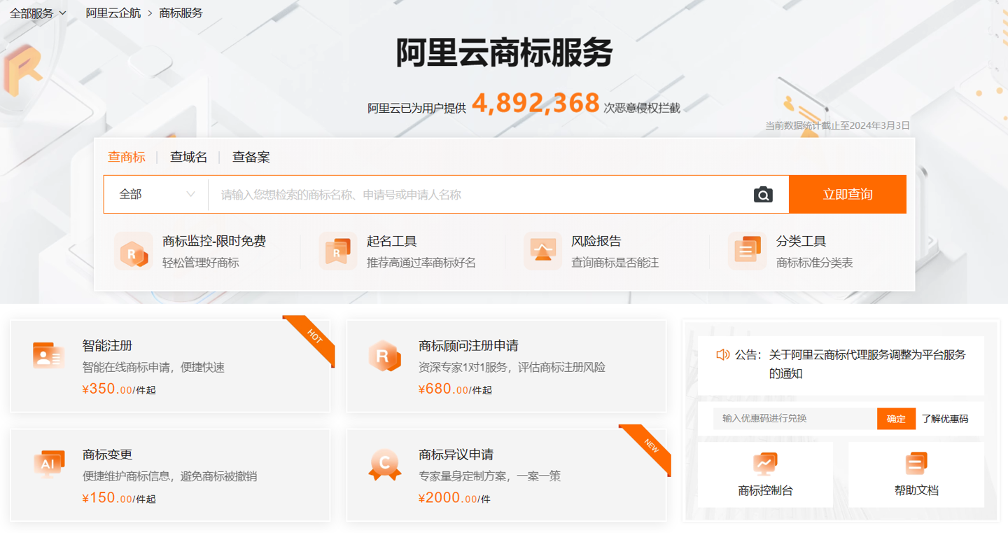Image resolution: width=1008 pixels, height=533 pixels.
Task: Expand the 全部服务 services dropdown
Action: pos(36,13)
